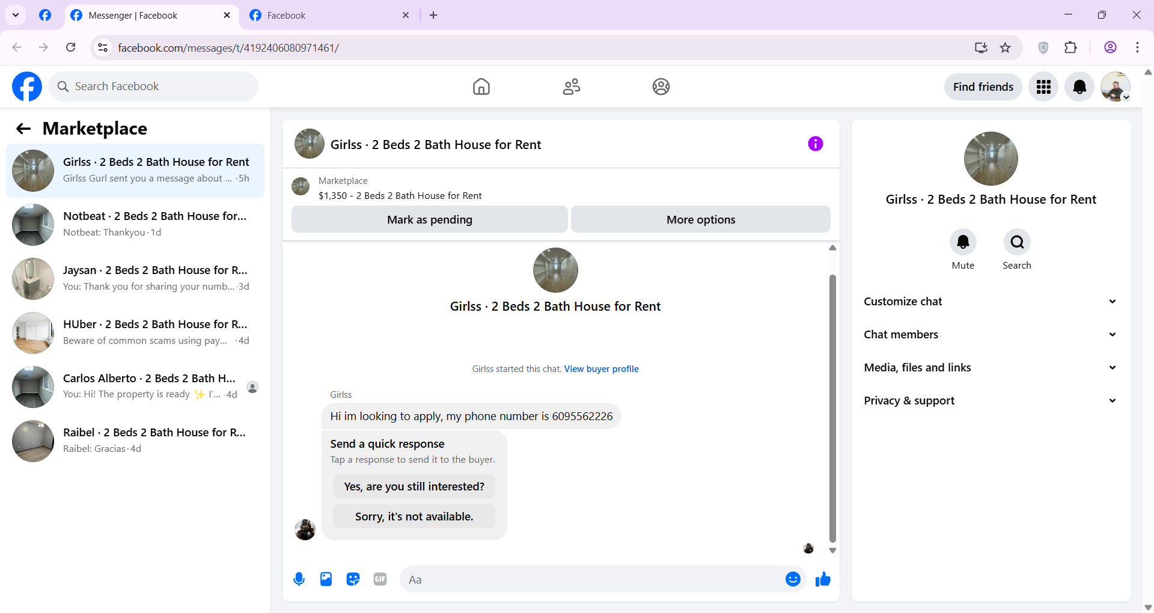Click Find friends button

[983, 87]
